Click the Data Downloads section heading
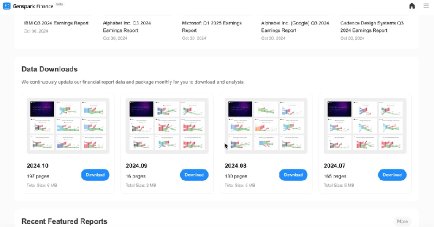Image resolution: width=434 pixels, height=227 pixels. [49, 69]
